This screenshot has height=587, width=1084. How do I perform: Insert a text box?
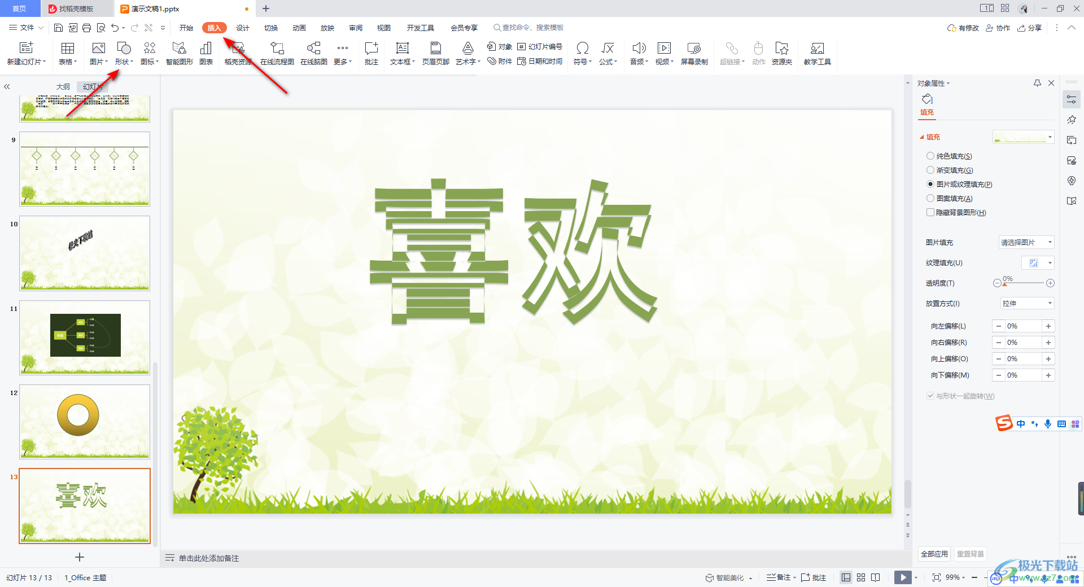coord(402,54)
